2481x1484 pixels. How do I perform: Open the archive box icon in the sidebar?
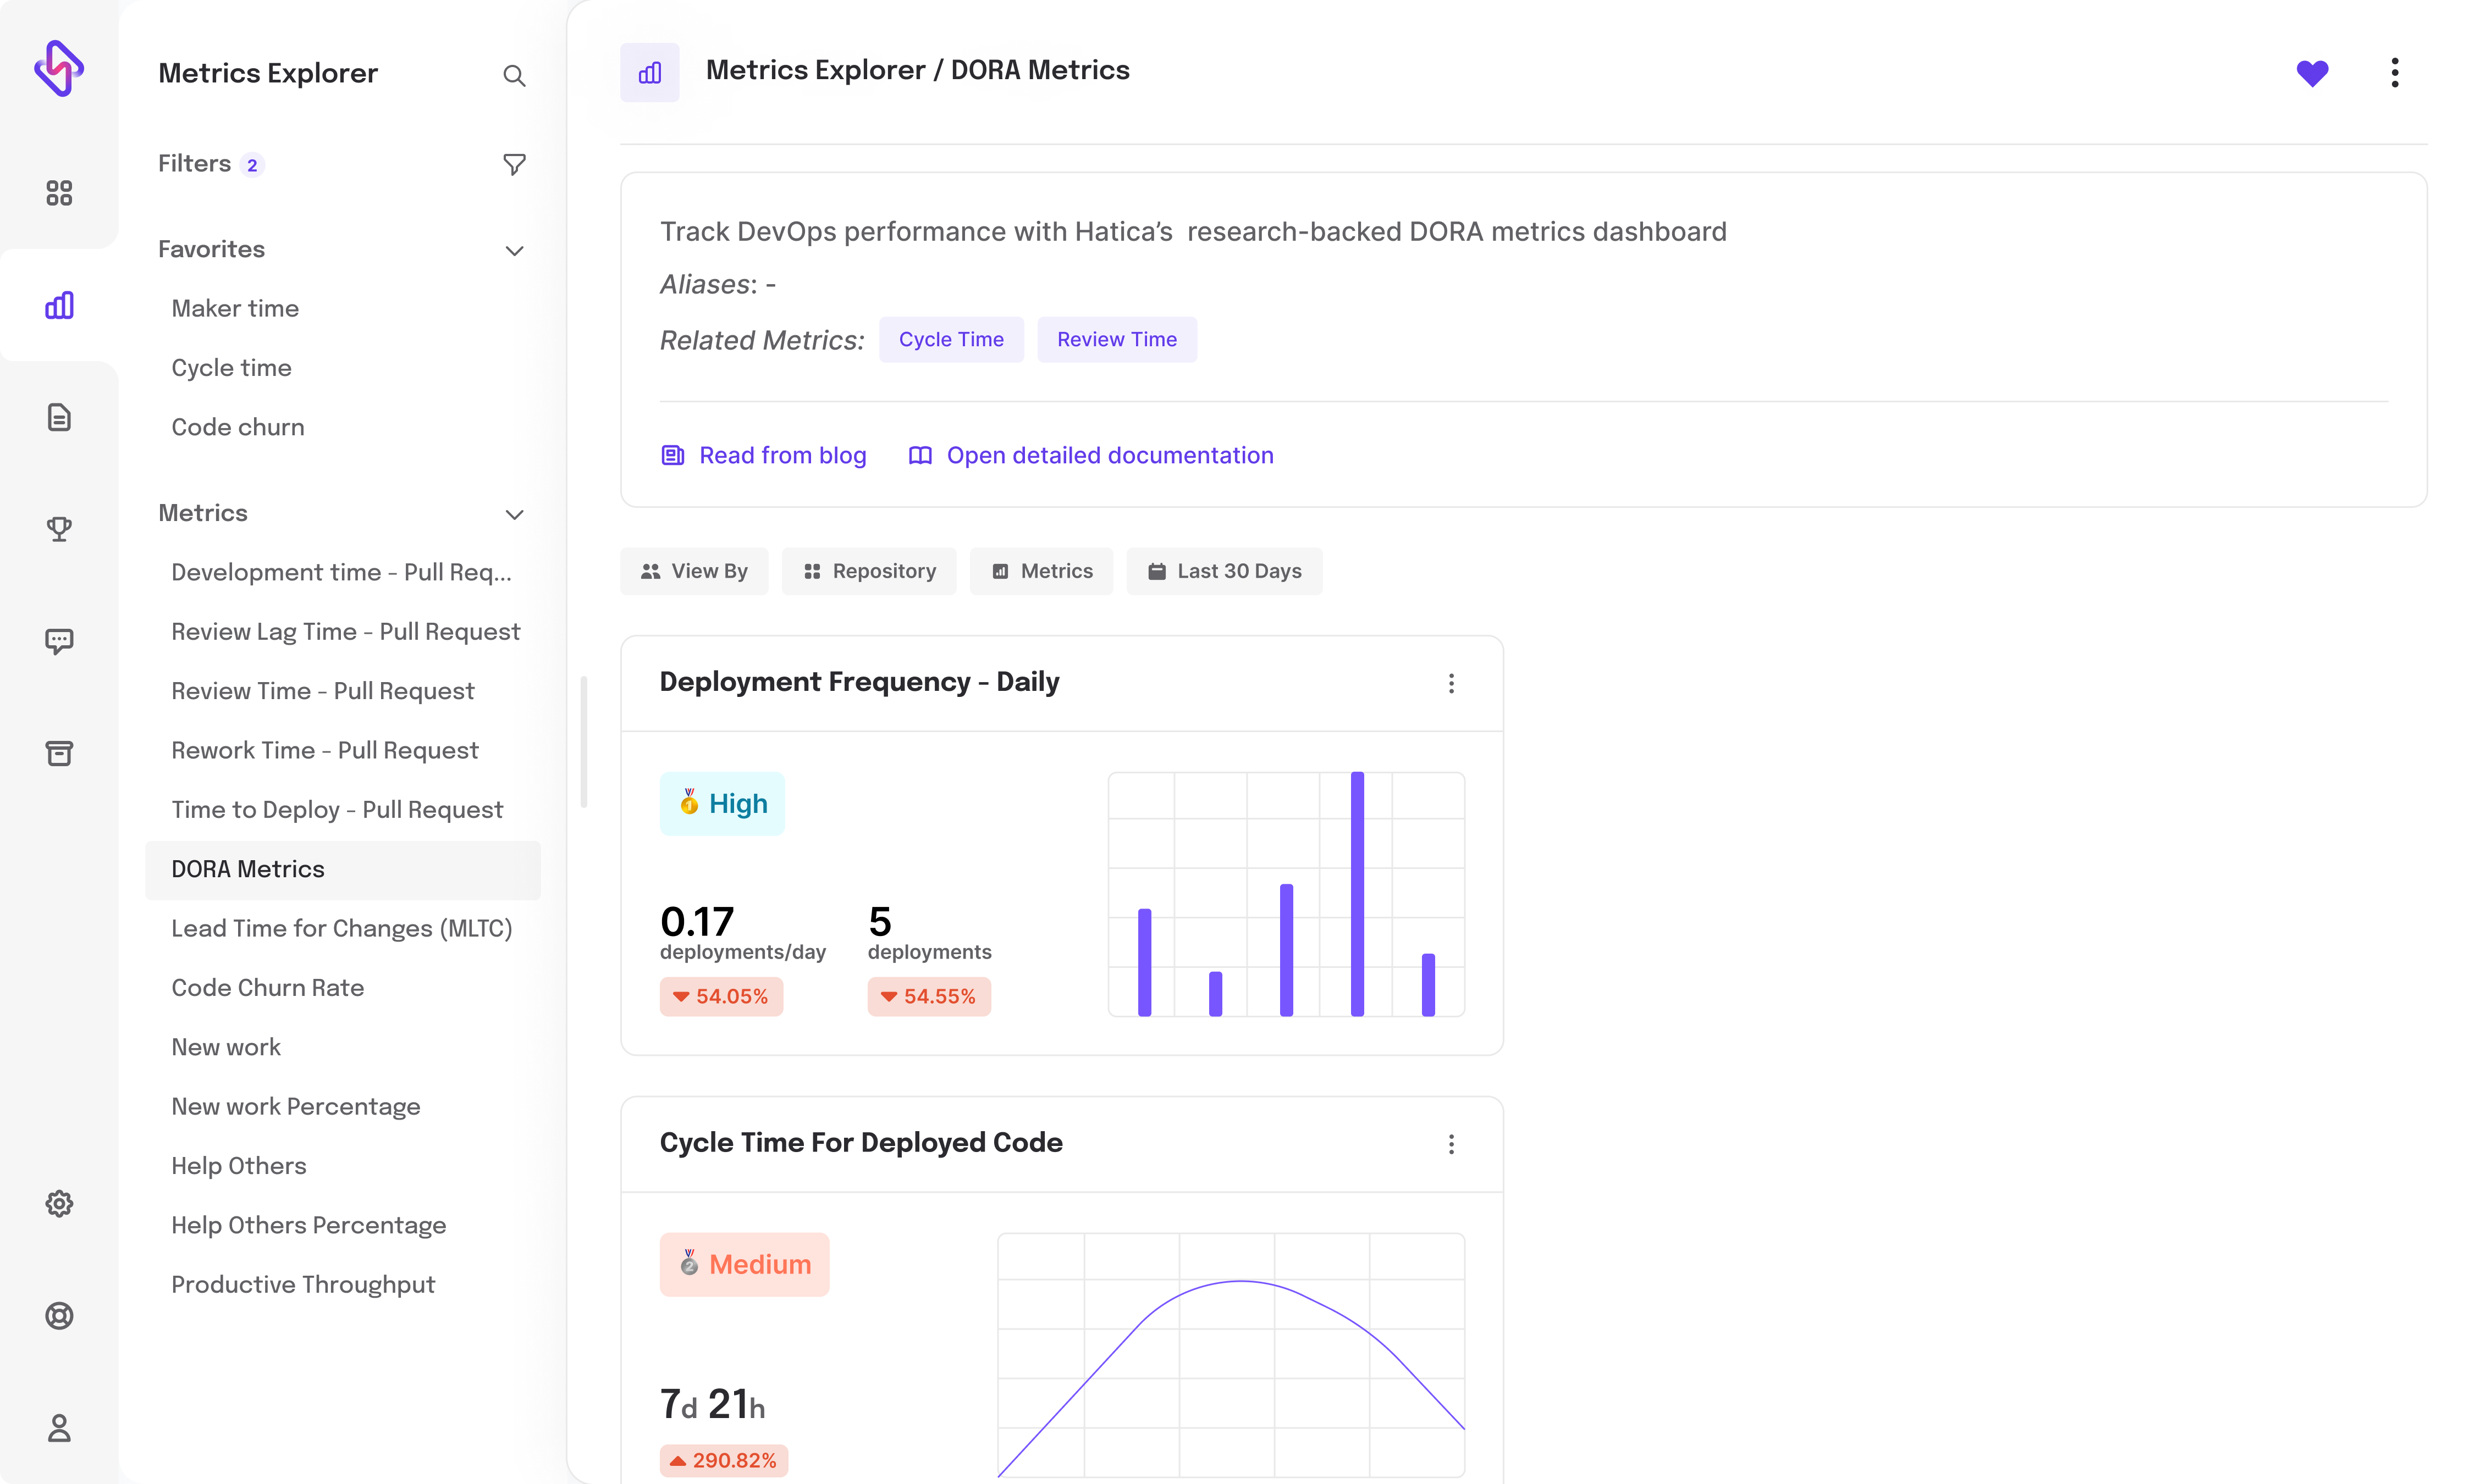(59, 753)
